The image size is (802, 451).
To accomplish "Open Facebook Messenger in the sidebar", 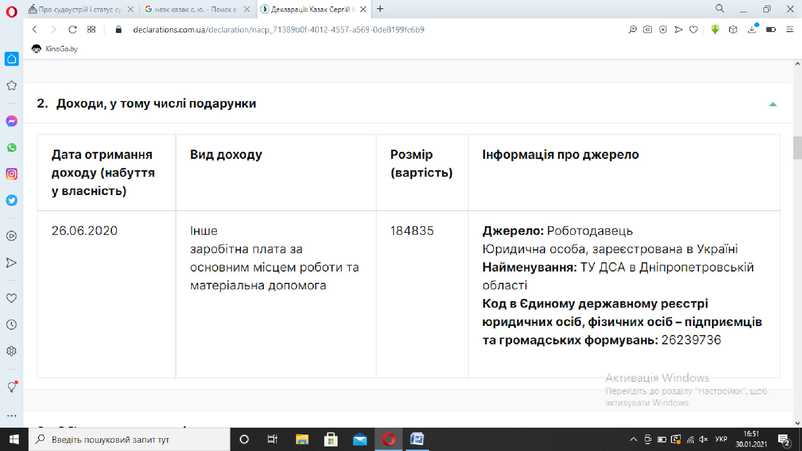I will click(x=11, y=121).
